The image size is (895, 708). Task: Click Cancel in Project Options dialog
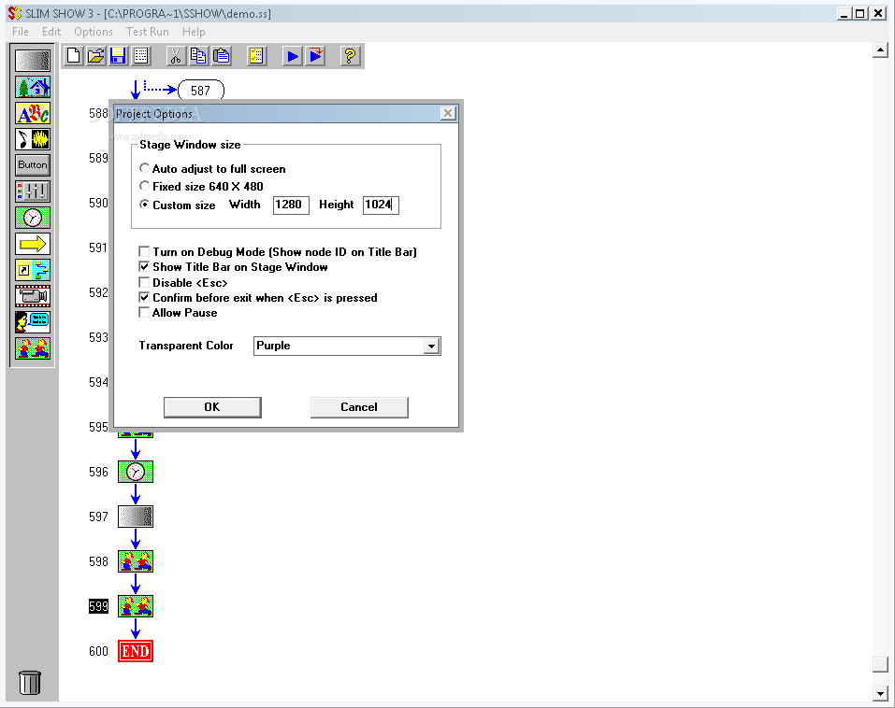359,407
